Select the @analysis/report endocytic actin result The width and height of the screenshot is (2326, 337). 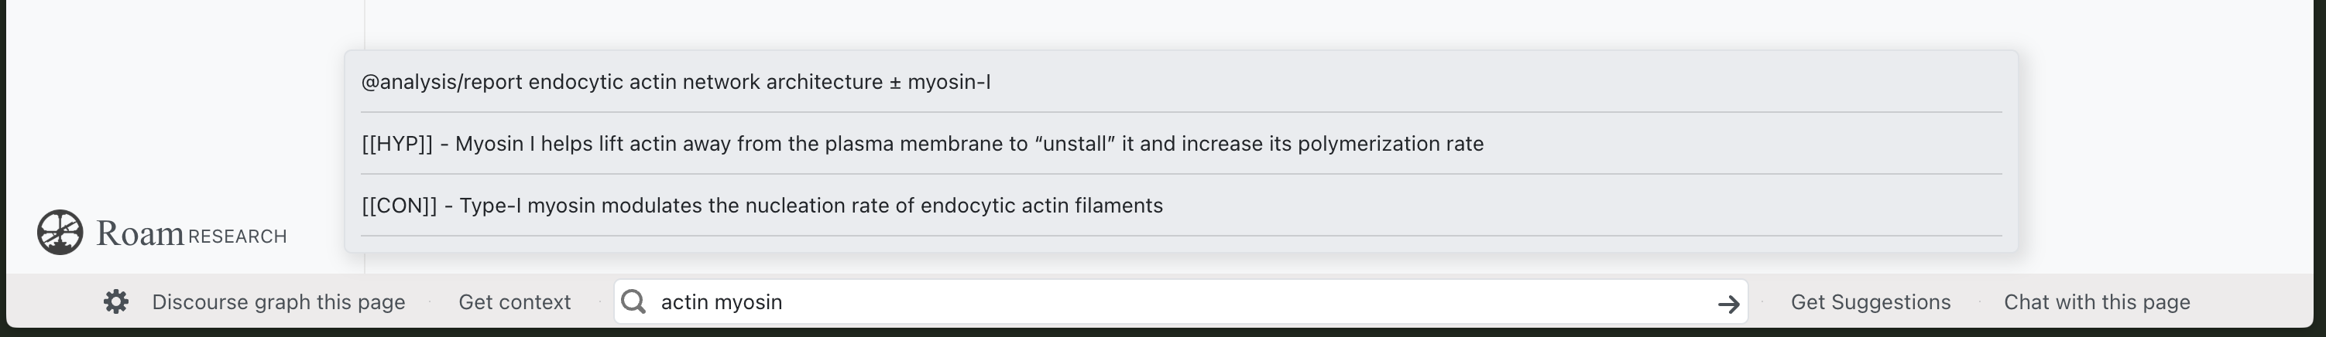[x=675, y=82]
